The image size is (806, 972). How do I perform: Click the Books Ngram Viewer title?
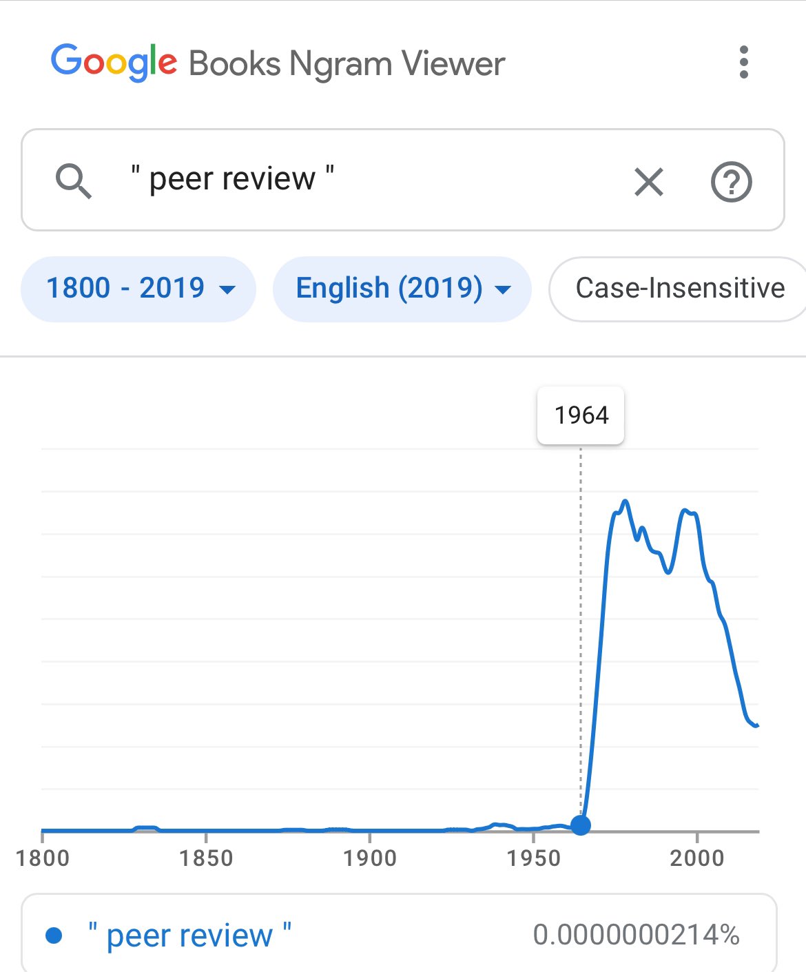tap(347, 64)
